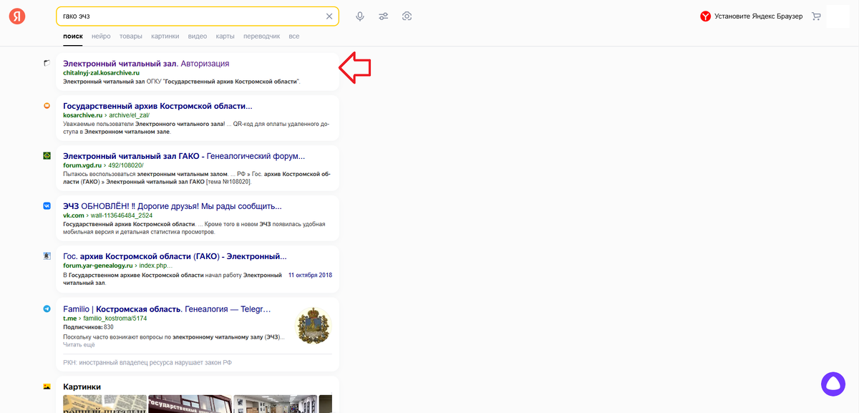
Task: Click wall-113646484_2524 breadcrumb link
Action: tap(122, 215)
